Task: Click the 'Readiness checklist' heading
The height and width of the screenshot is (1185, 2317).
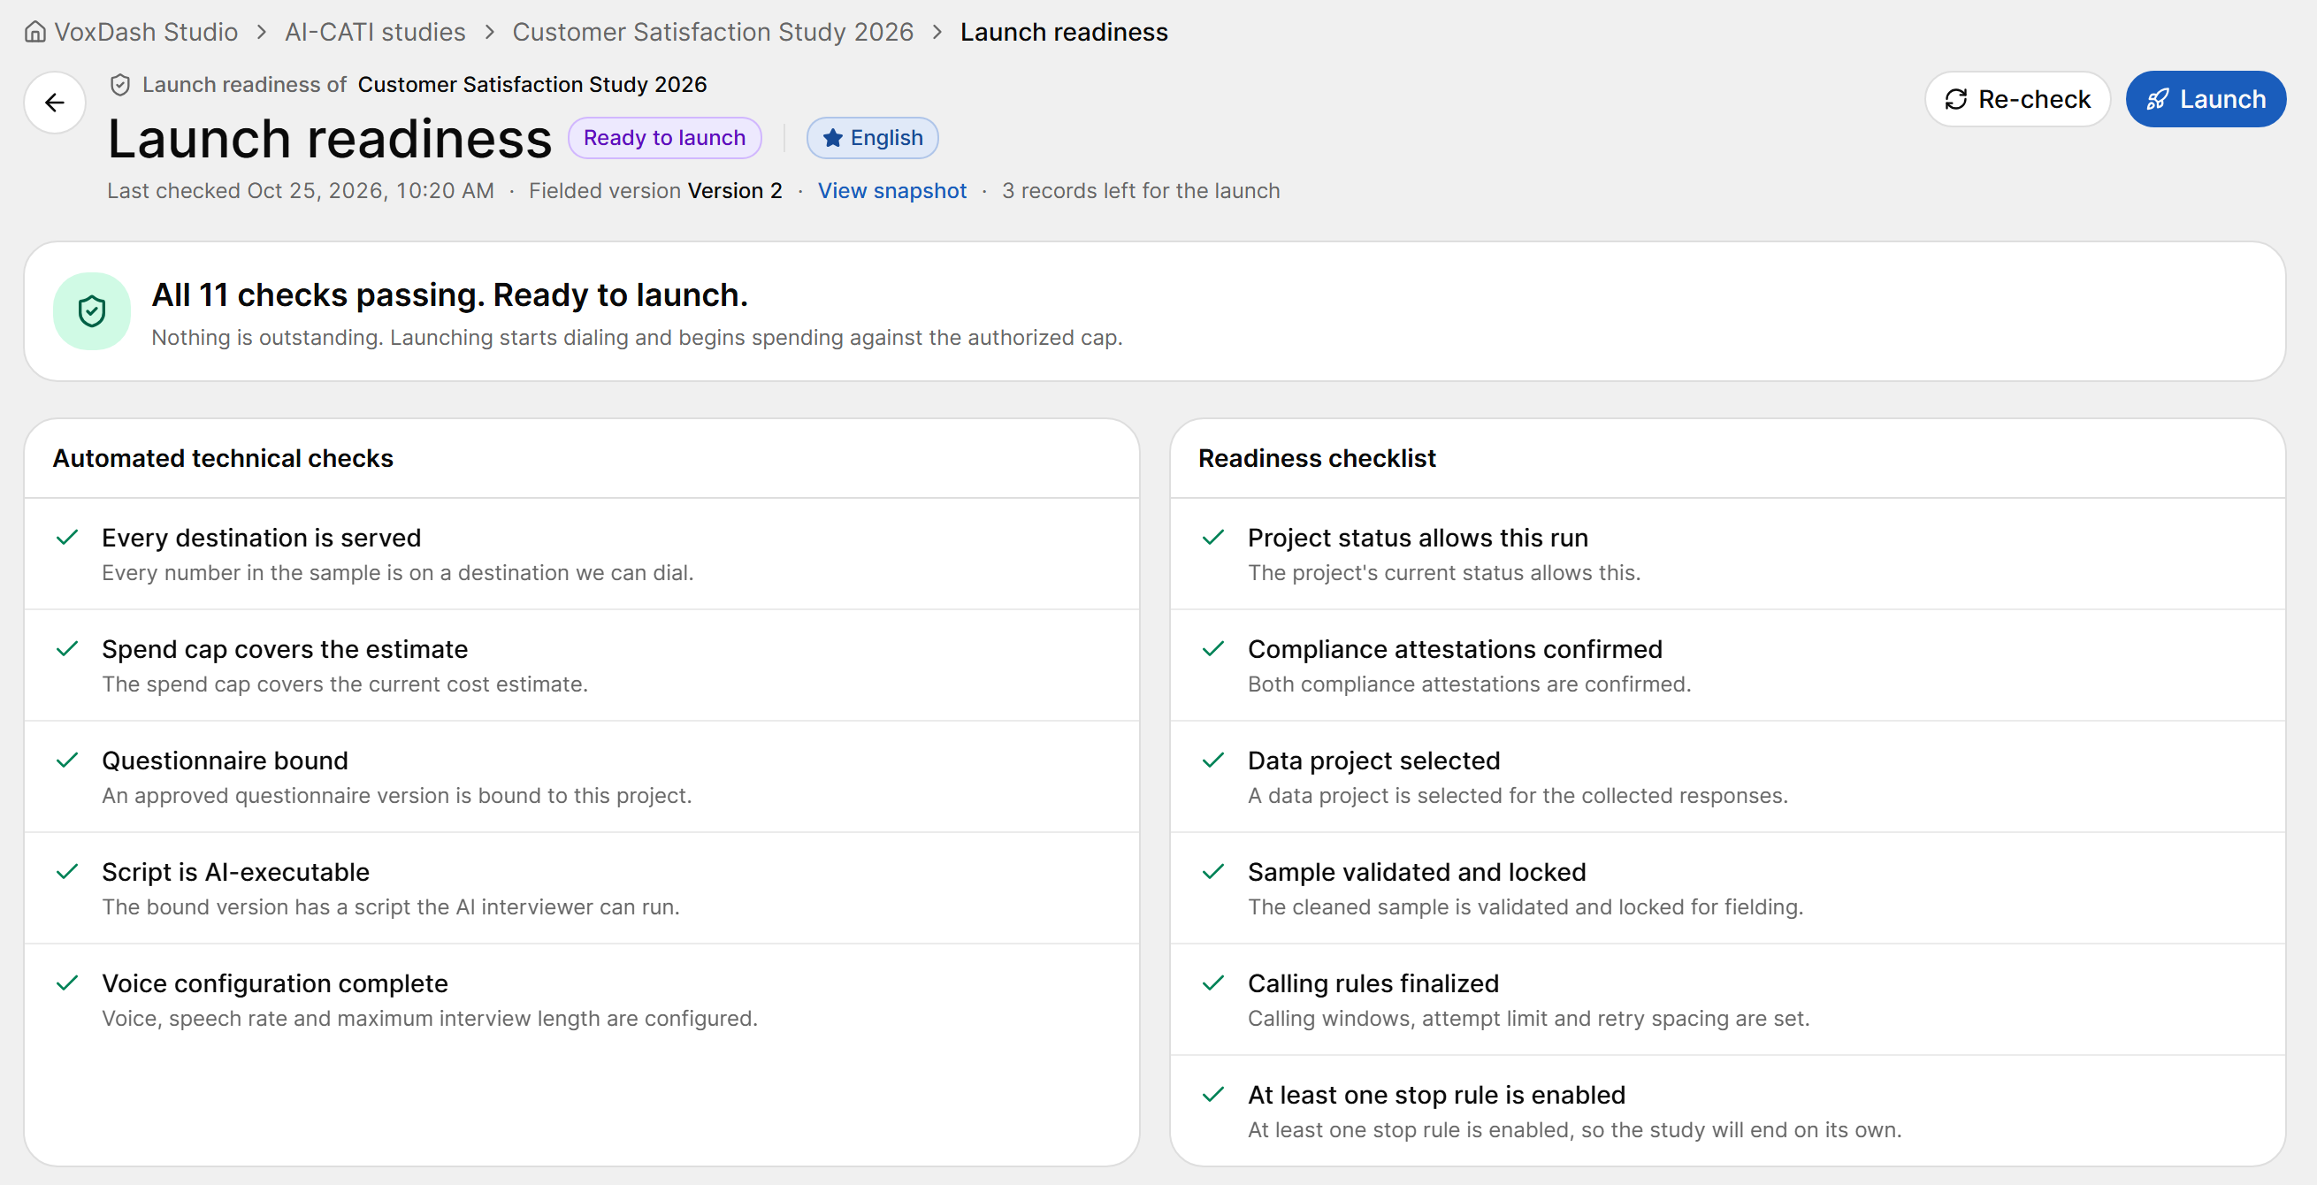Action: pos(1317,459)
